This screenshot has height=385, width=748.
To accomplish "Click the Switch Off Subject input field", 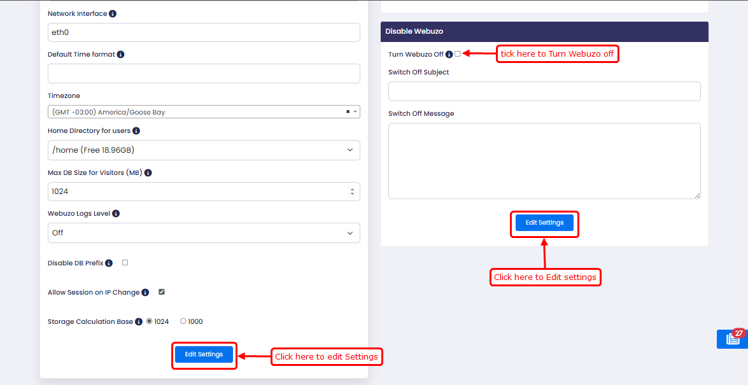I will coord(544,91).
